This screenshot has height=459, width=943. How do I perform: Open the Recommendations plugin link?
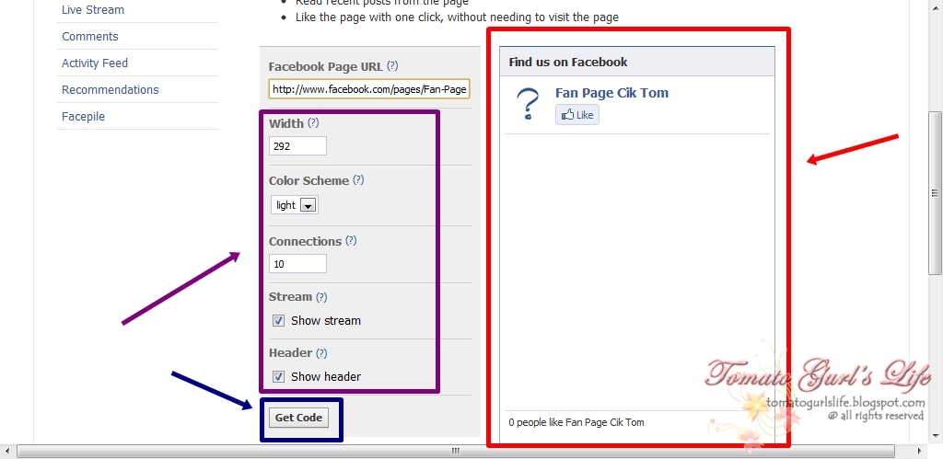(x=111, y=89)
